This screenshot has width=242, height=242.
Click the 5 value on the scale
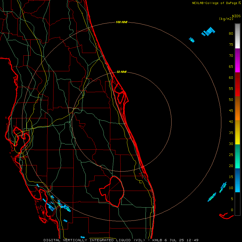point(232,199)
